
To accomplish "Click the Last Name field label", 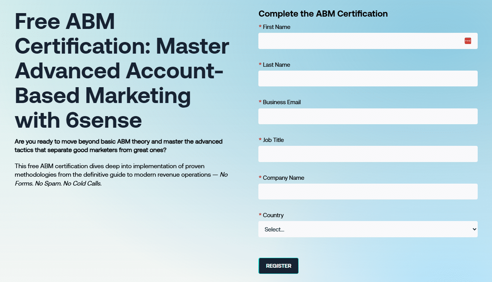I will click(x=276, y=65).
